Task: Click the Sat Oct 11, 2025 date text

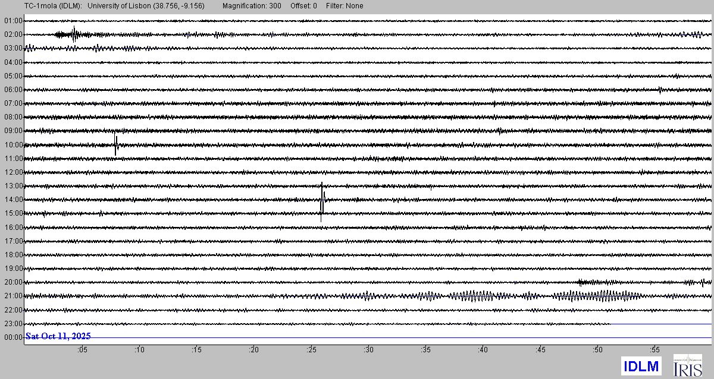Action: point(58,336)
